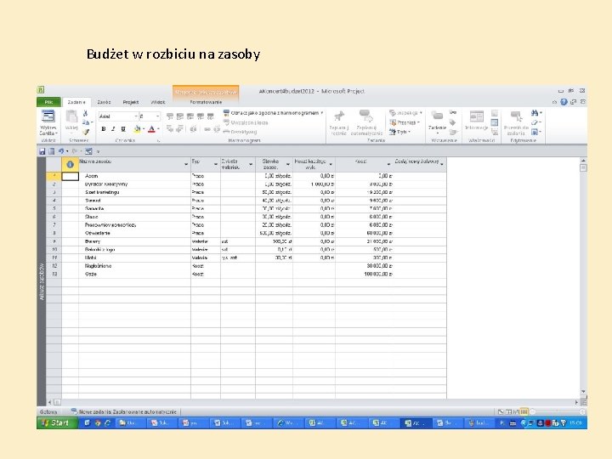Click the save disk icon in quick access

click(x=42, y=151)
